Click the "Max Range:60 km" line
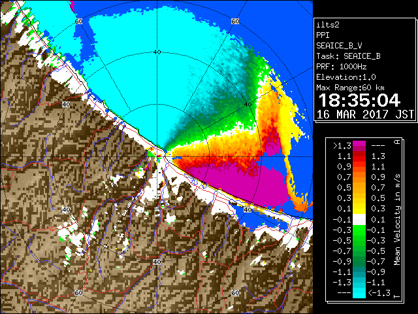The width and height of the screenshot is (418, 314). [x=351, y=88]
